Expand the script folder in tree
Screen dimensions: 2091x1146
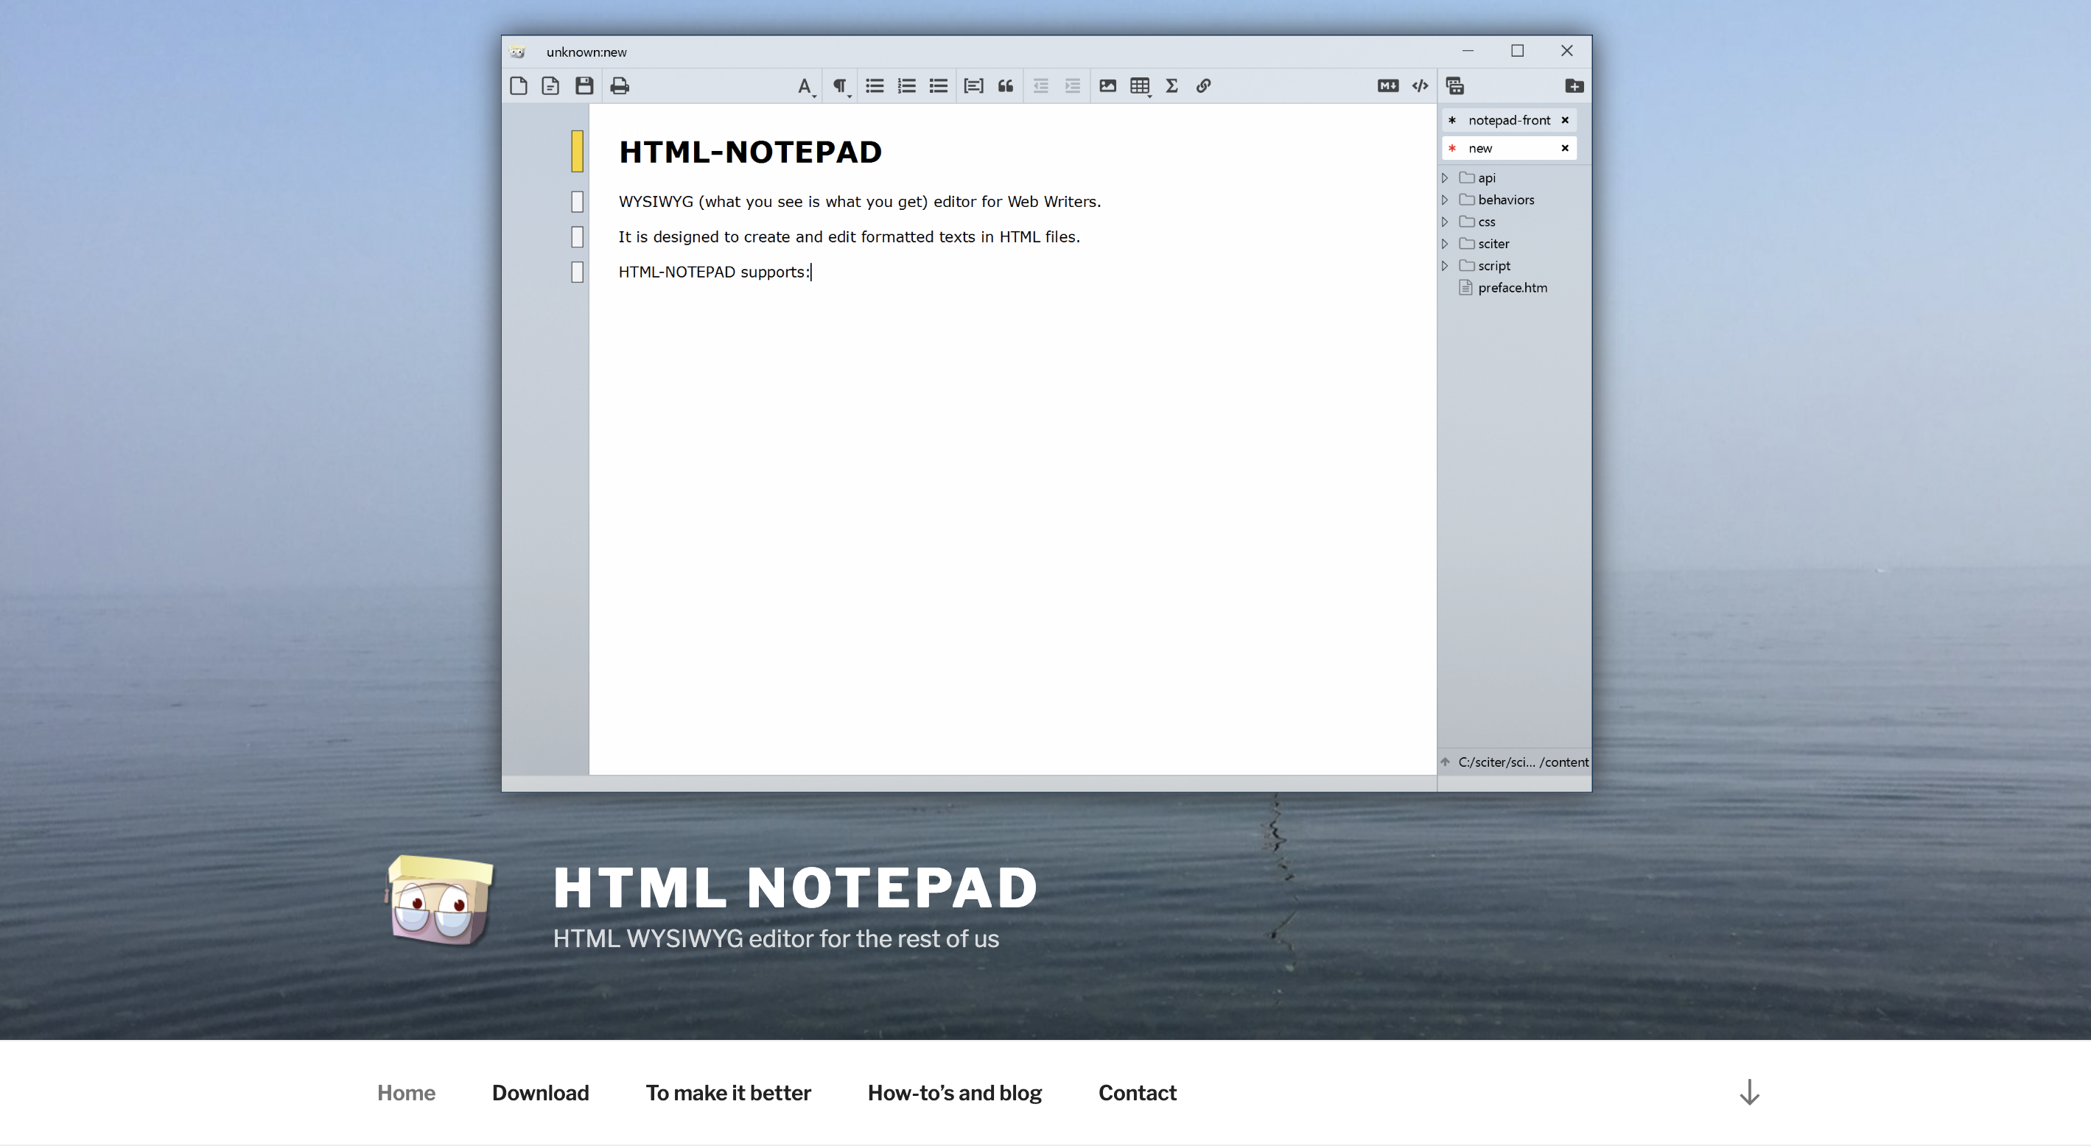click(x=1445, y=266)
